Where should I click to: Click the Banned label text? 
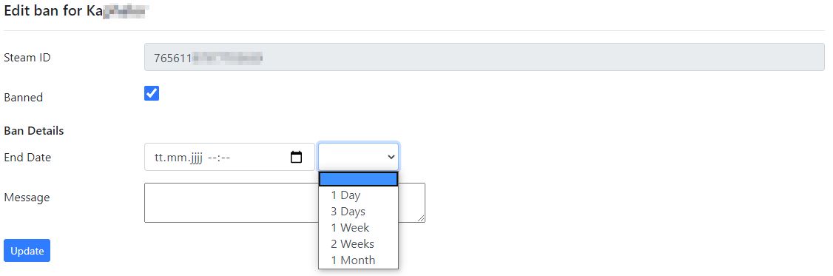(x=24, y=98)
